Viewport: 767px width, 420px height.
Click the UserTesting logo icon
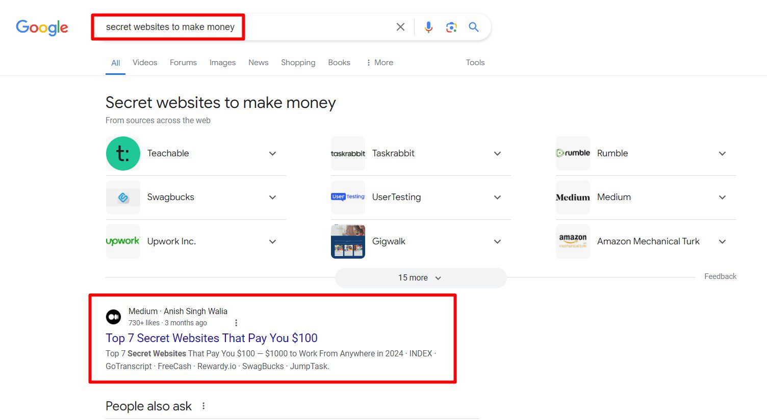pos(348,198)
